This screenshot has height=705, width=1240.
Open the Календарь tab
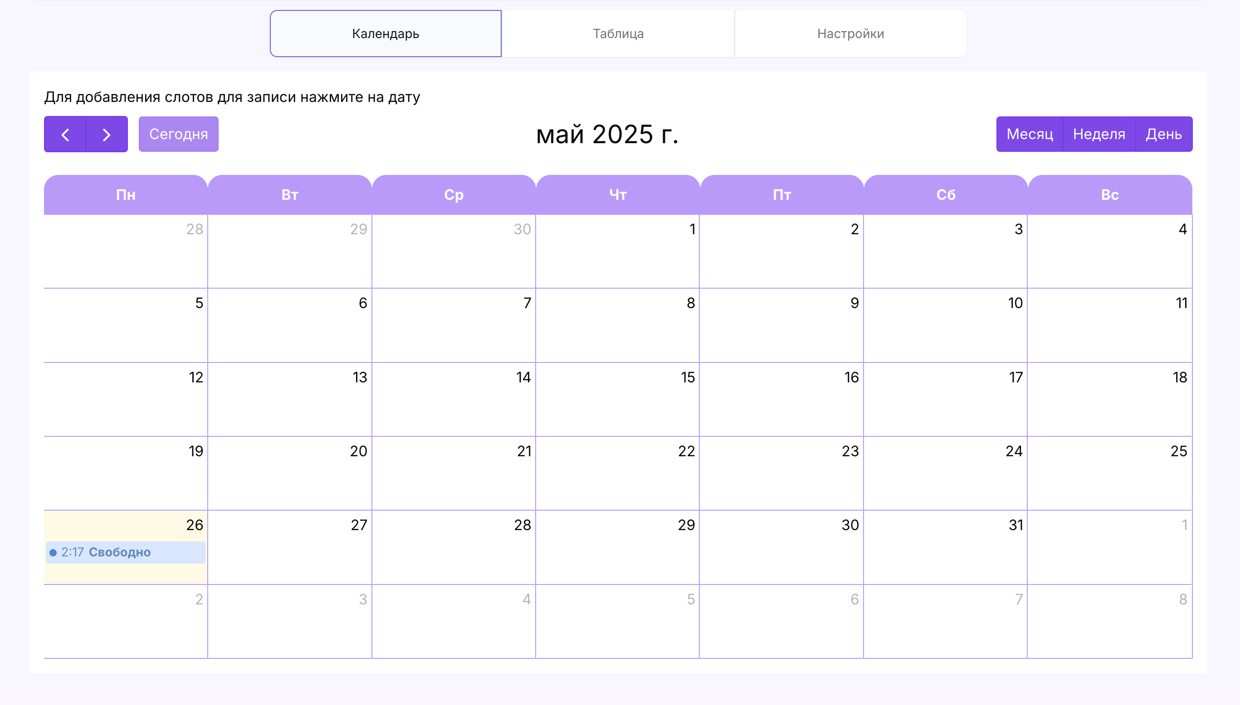(385, 34)
